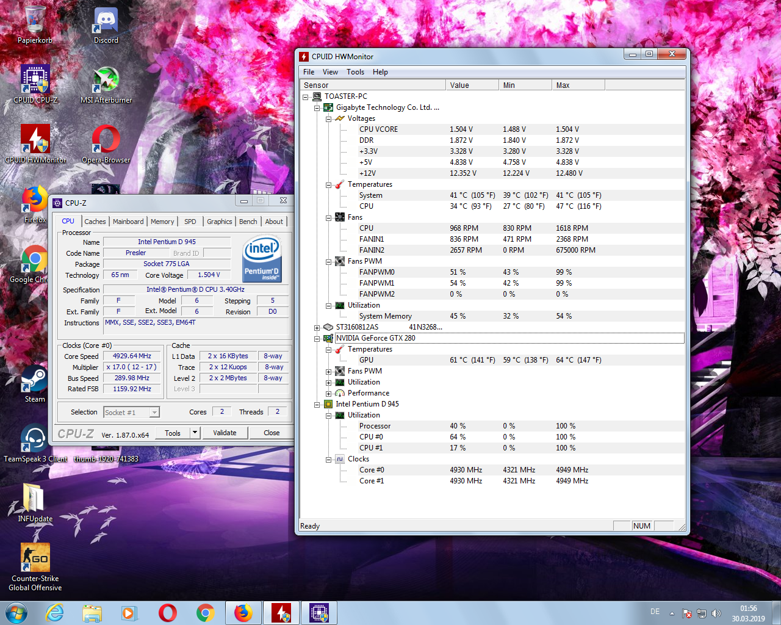Click the network tray icon
Image resolution: width=781 pixels, height=625 pixels.
click(x=702, y=613)
